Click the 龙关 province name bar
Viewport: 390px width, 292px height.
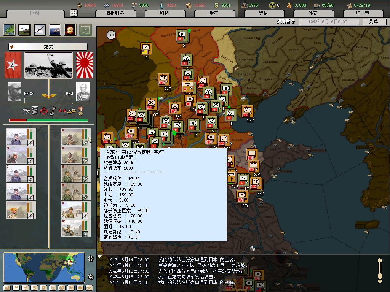coord(48,47)
